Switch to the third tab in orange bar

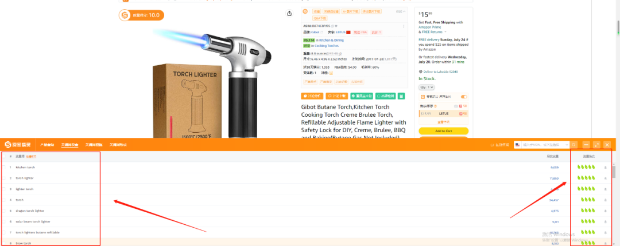click(94, 145)
